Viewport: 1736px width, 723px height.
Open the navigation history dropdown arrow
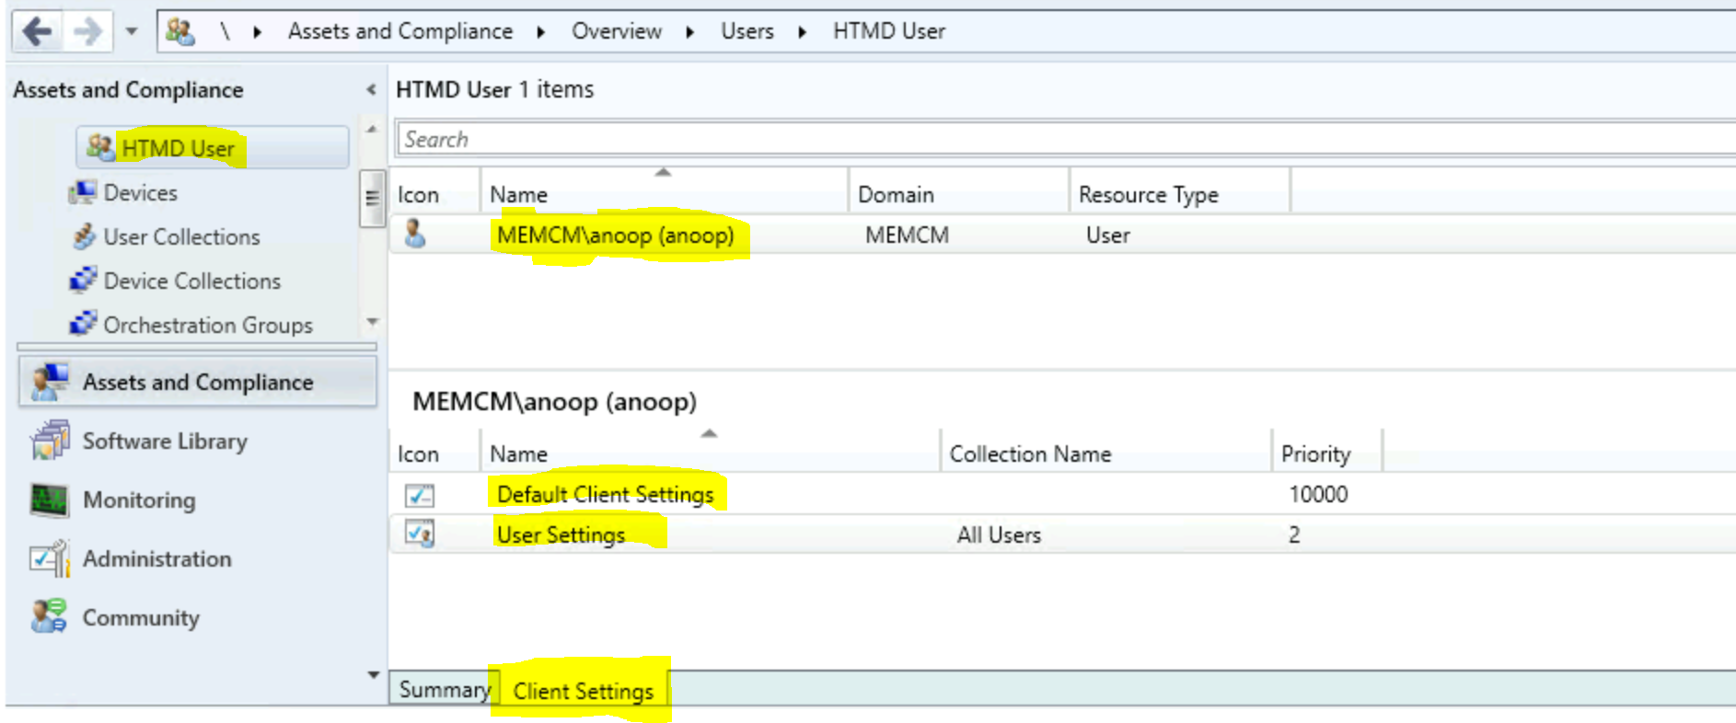pyautogui.click(x=132, y=32)
